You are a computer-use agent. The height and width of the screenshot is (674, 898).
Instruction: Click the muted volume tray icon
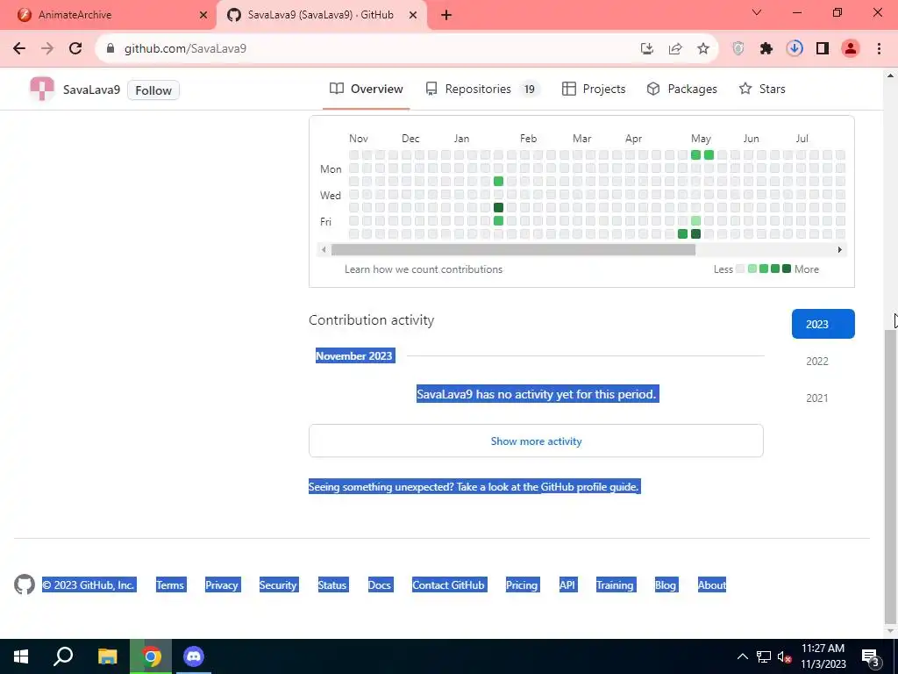[785, 656]
